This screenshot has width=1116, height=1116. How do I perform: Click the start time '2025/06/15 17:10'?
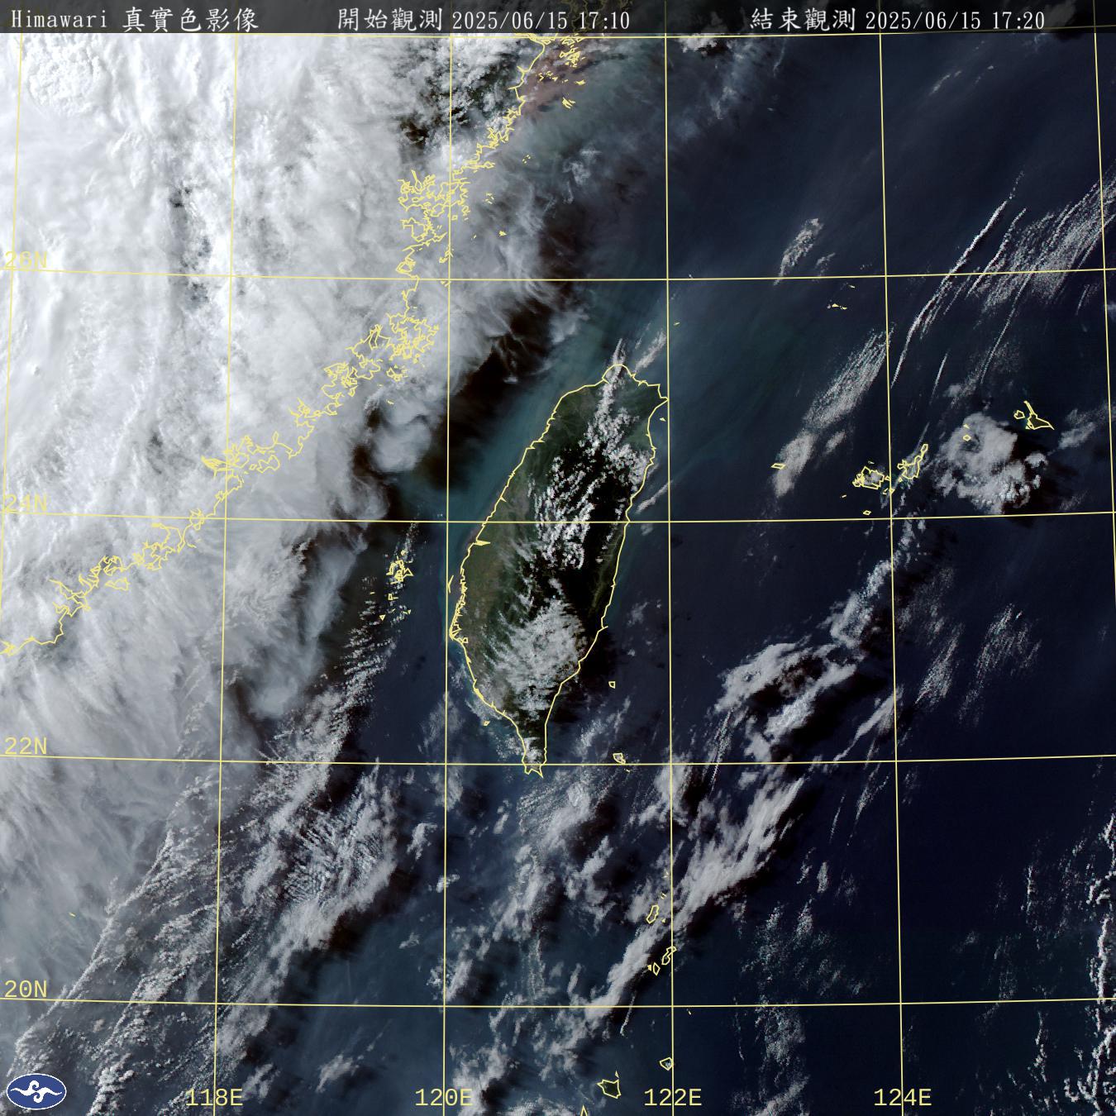tap(541, 21)
